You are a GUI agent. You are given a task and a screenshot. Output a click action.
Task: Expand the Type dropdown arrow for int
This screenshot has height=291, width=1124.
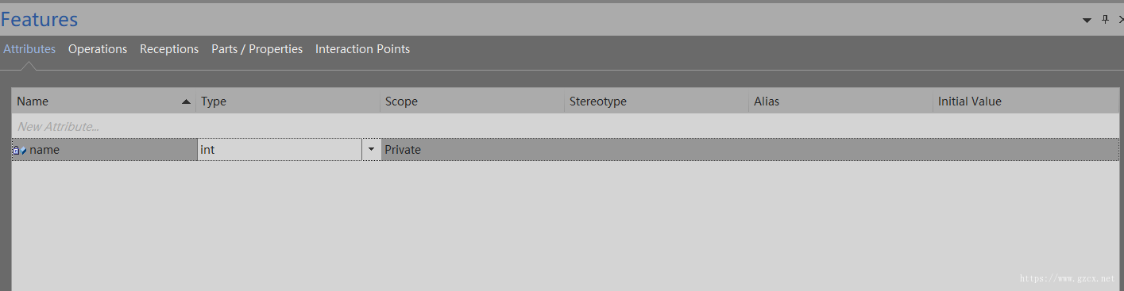[372, 150]
